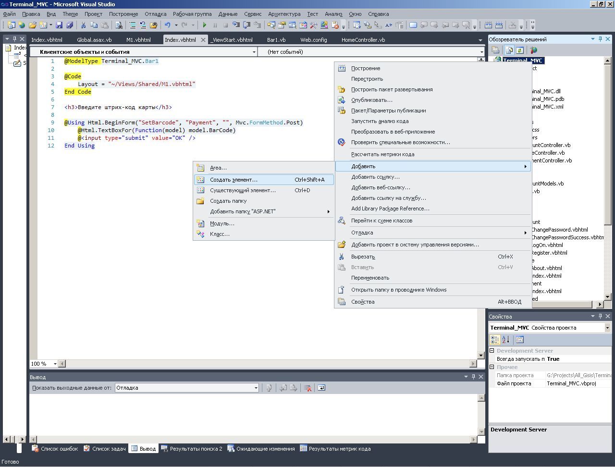Switch to the HomeController.vb tab
This screenshot has width=615, height=467.
pyautogui.click(x=363, y=40)
